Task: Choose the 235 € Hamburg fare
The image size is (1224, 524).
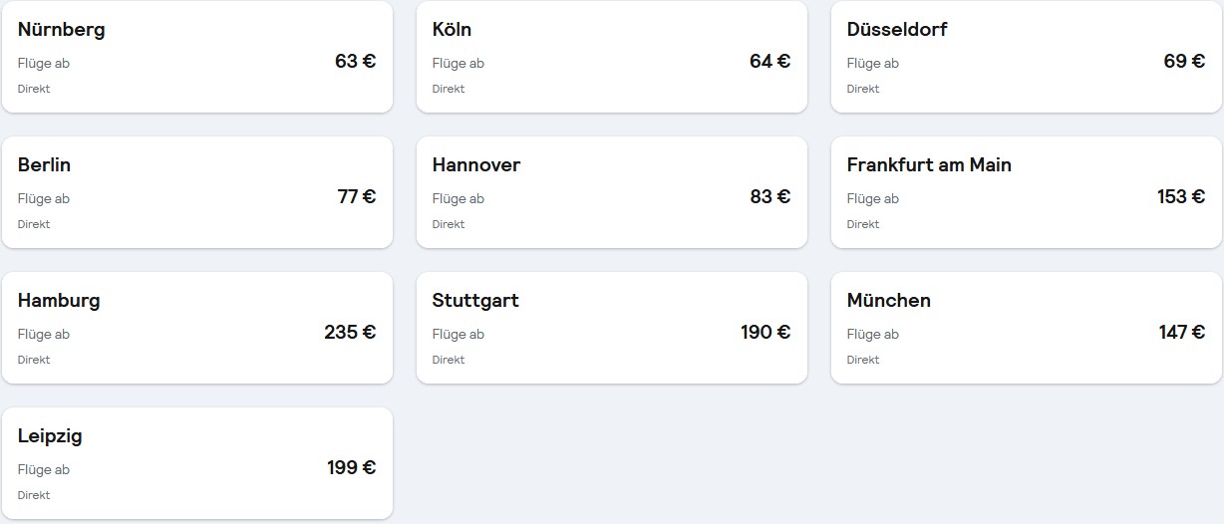Action: [x=350, y=333]
